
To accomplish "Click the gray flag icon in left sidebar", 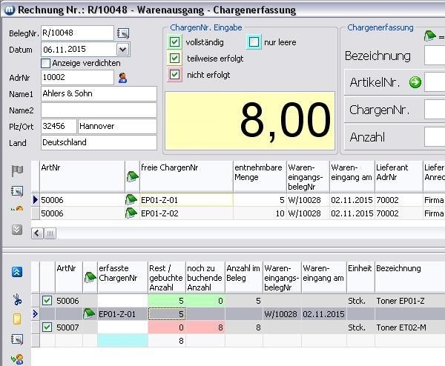I will (16, 172).
